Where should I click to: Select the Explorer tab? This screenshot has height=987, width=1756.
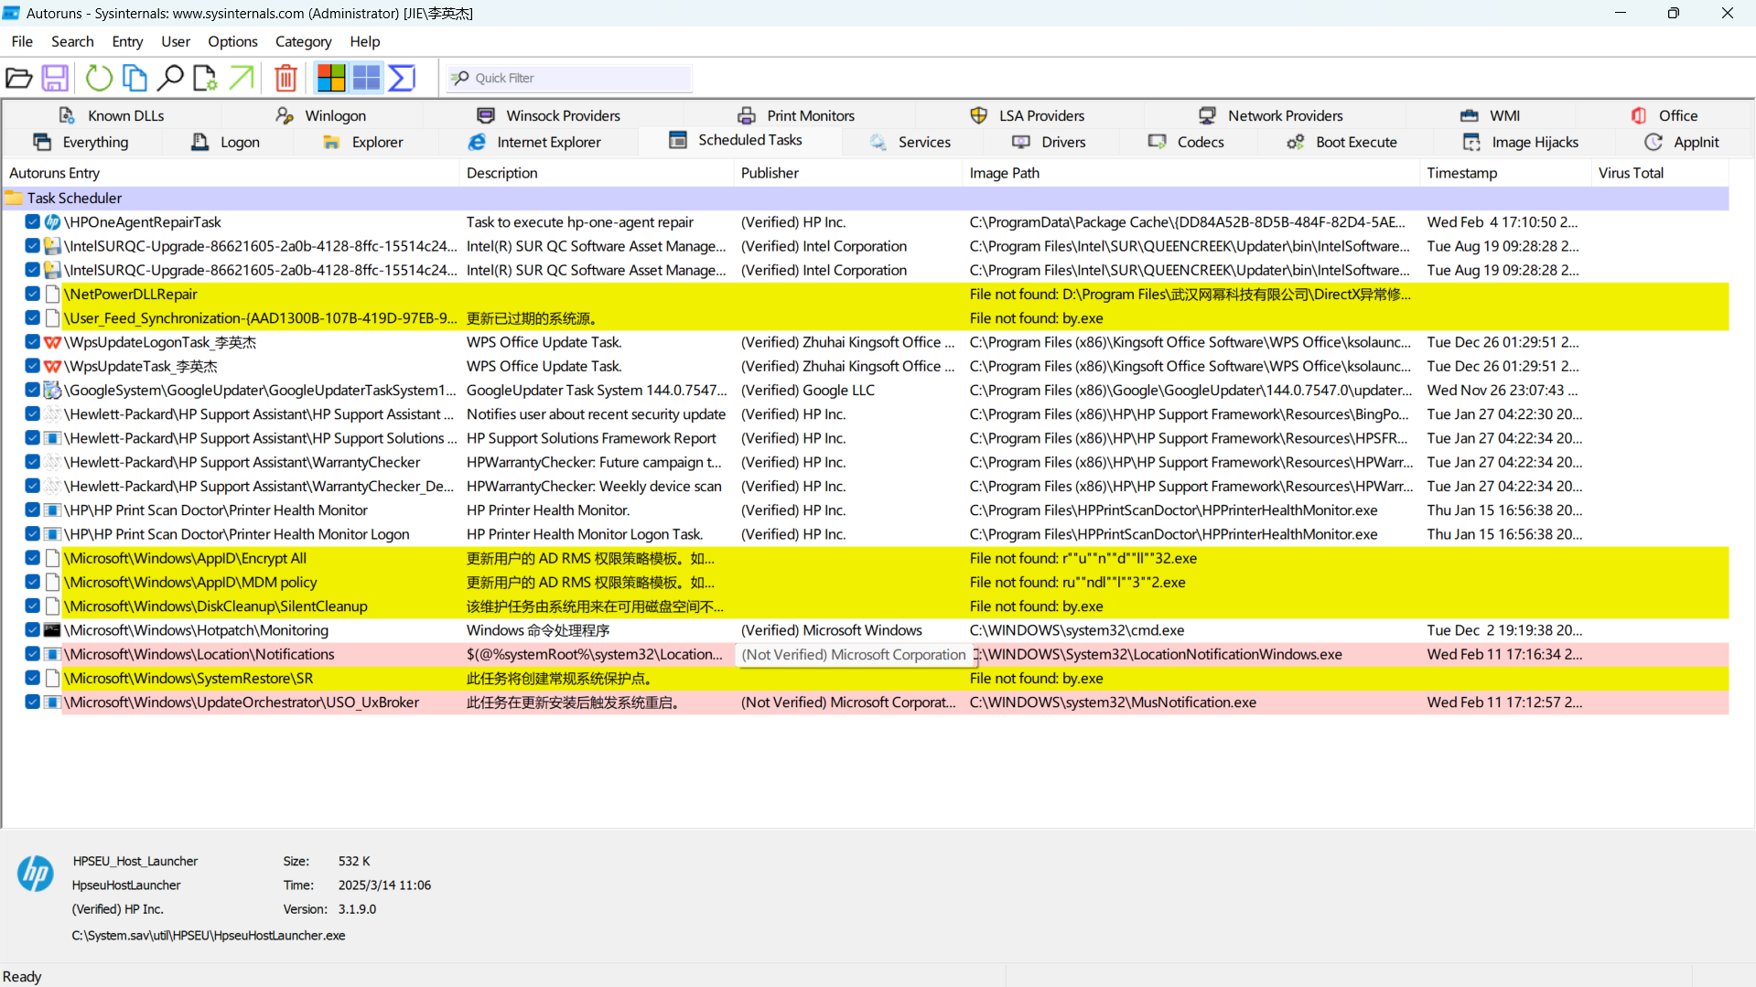pyautogui.click(x=363, y=142)
